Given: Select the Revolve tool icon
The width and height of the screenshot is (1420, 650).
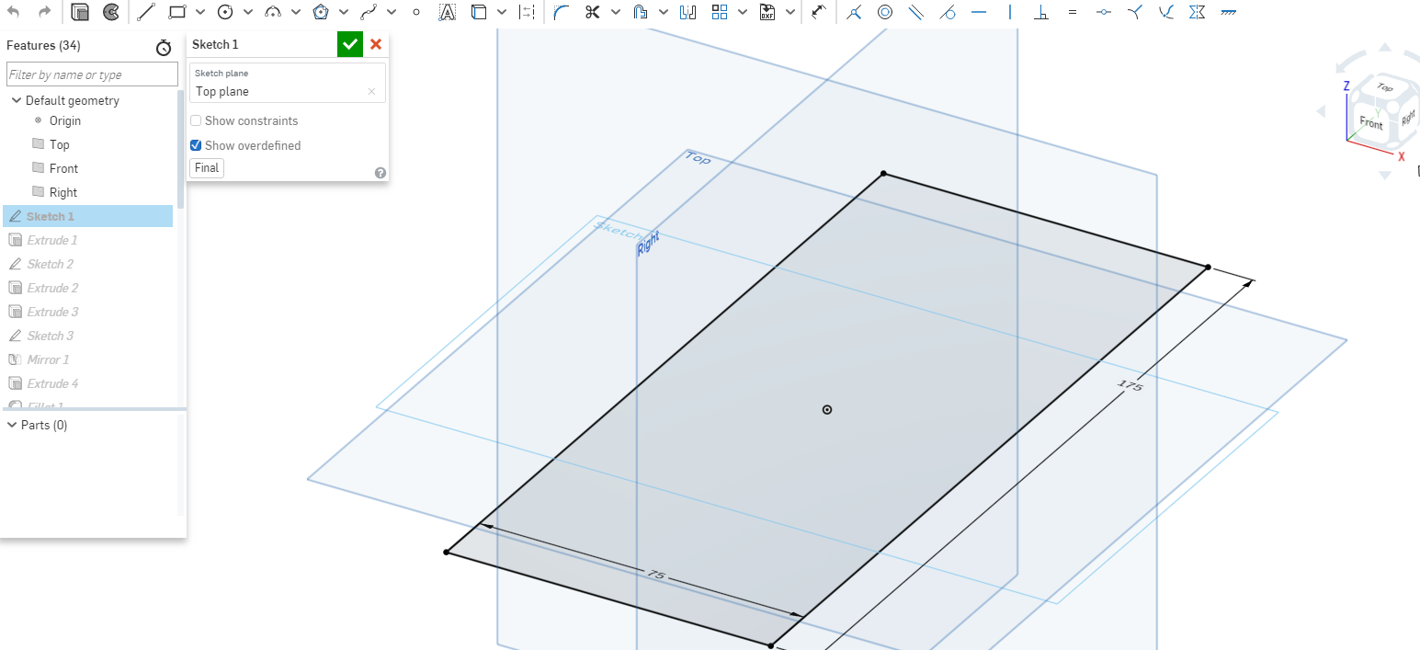Looking at the screenshot, I should [x=111, y=12].
